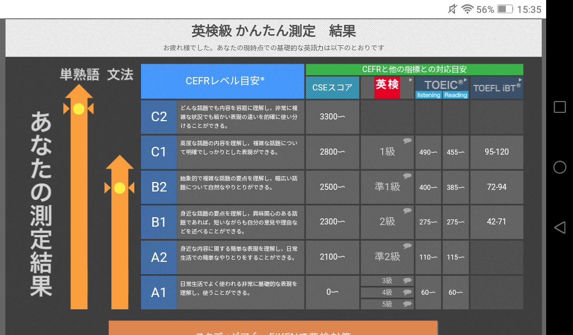Tap the speech bubble icon beside 準2級

click(x=407, y=246)
